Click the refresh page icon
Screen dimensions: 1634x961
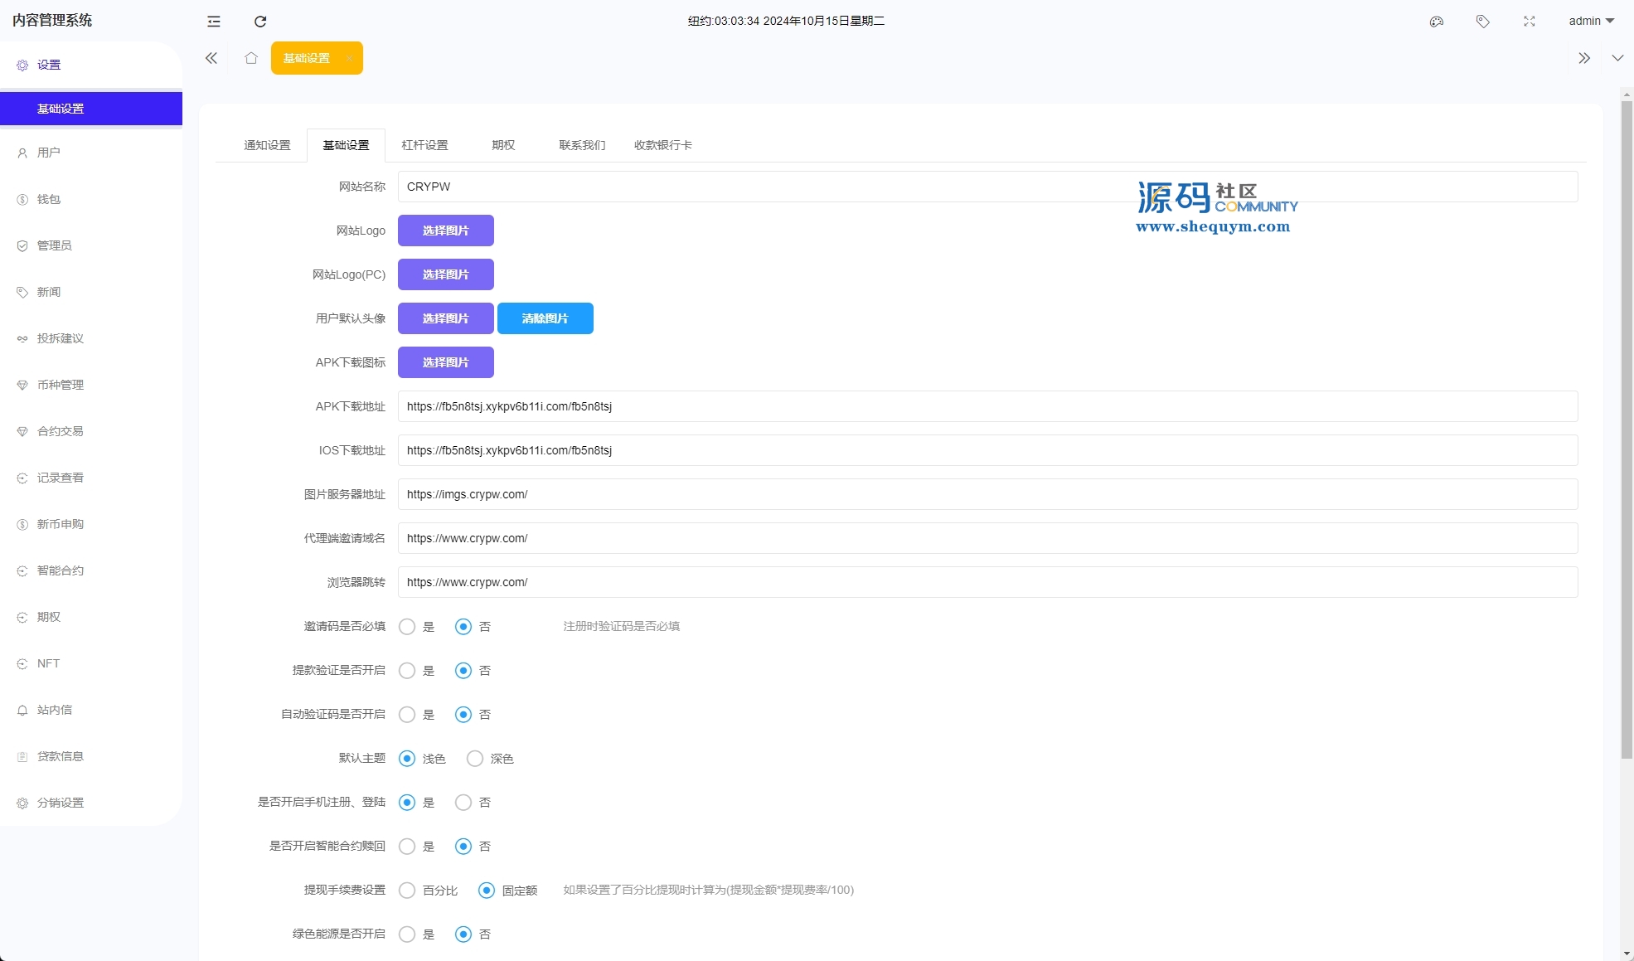point(260,22)
